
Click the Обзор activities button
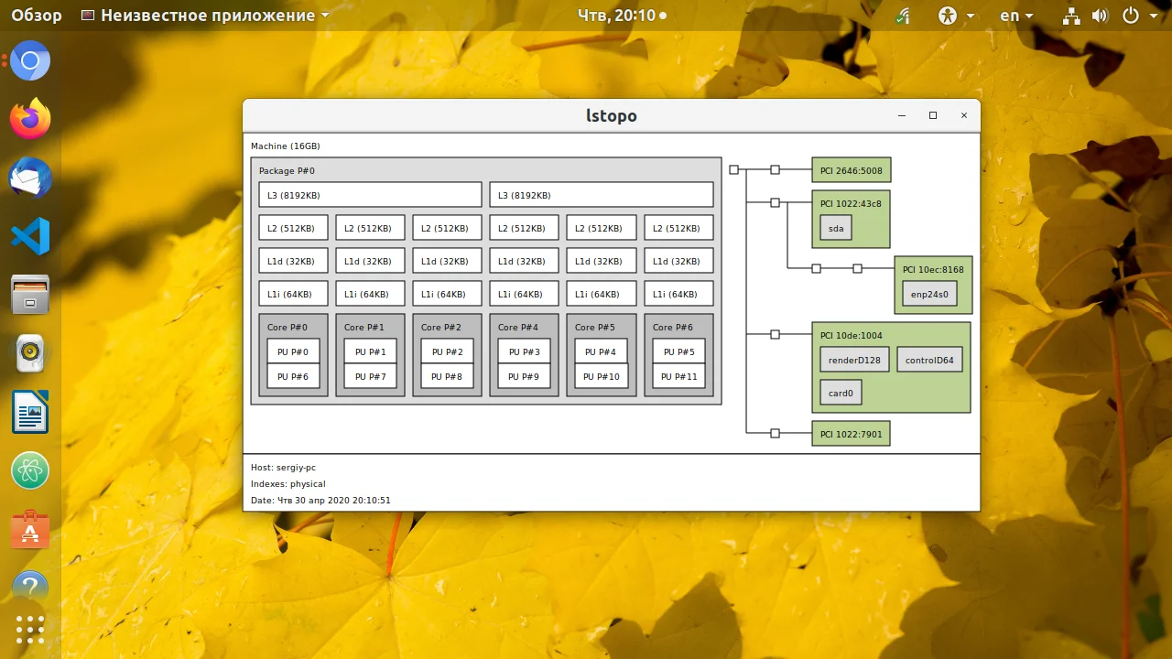(x=37, y=16)
